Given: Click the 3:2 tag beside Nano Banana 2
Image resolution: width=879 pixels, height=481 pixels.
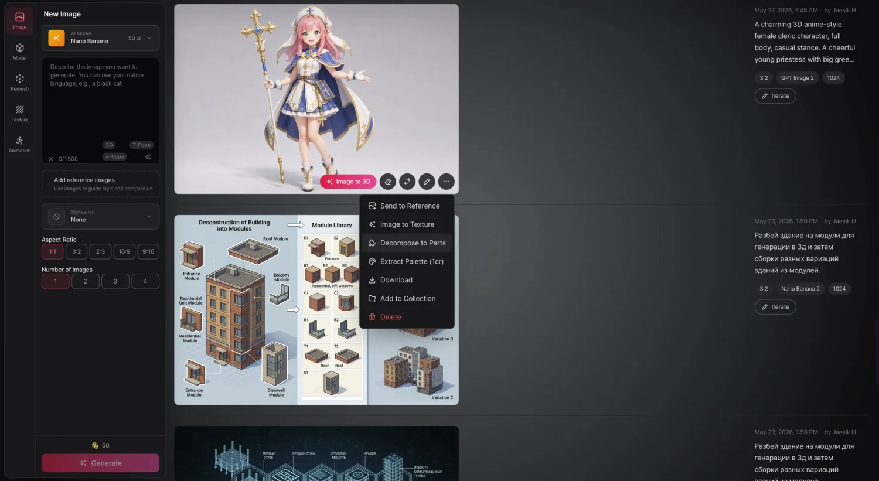Looking at the screenshot, I should tap(764, 289).
